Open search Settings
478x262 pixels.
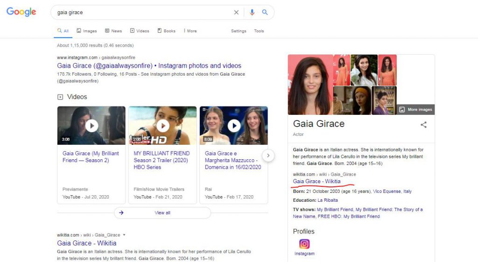point(239,31)
